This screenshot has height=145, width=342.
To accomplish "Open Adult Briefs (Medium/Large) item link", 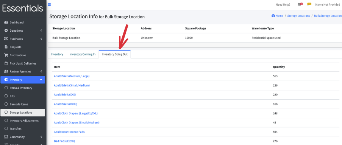I will coord(72,76).
